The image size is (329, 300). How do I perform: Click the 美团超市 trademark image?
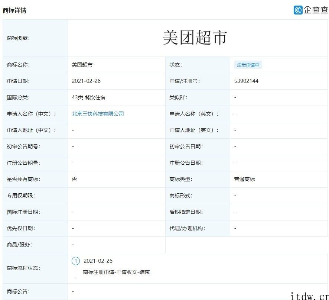(x=195, y=38)
